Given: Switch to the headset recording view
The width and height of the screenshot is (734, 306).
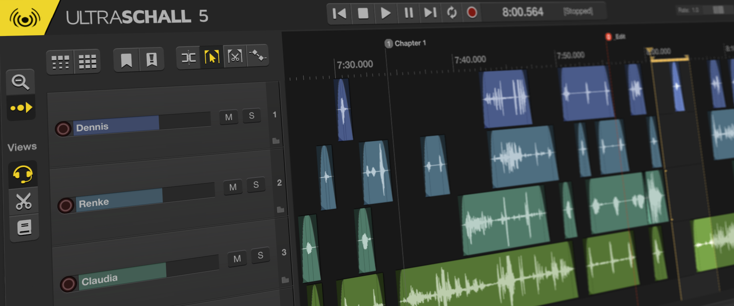Looking at the screenshot, I should pyautogui.click(x=23, y=174).
